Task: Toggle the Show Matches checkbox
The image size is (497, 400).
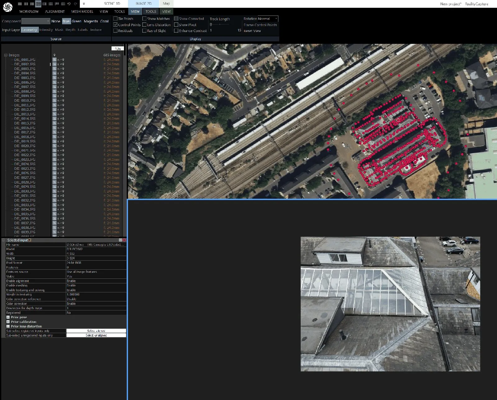Action: 144,19
